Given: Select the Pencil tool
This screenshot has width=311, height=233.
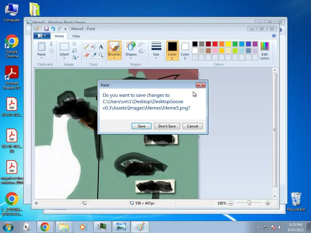Looking at the screenshot, I should (x=87, y=46).
